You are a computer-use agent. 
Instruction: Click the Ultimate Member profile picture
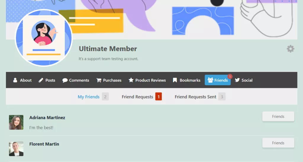click(x=44, y=38)
